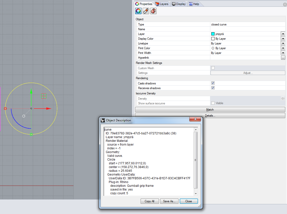Click the Details... button
Screen dimensions: 287x214
point(210,116)
